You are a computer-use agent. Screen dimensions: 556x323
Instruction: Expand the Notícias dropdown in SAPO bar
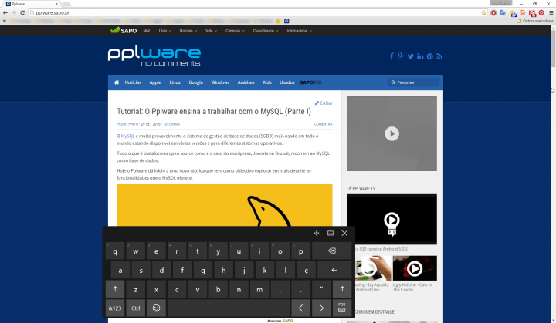188,31
